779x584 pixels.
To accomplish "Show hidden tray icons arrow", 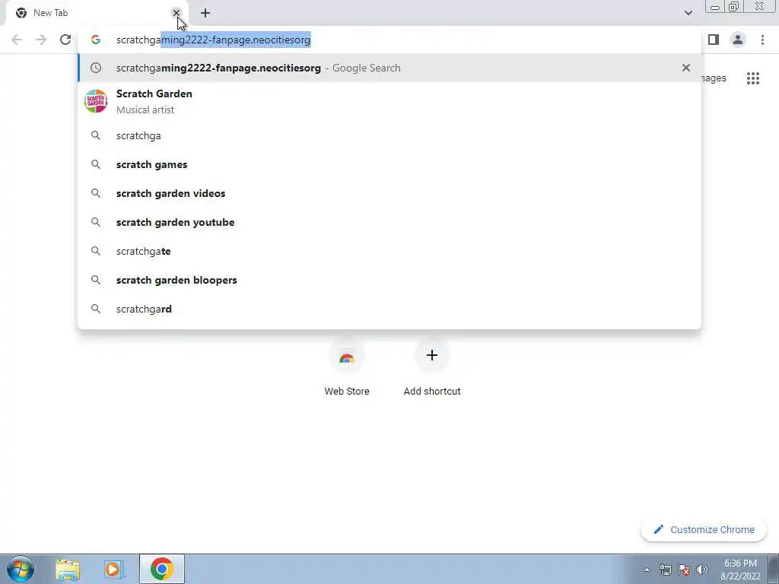I will coord(647,570).
